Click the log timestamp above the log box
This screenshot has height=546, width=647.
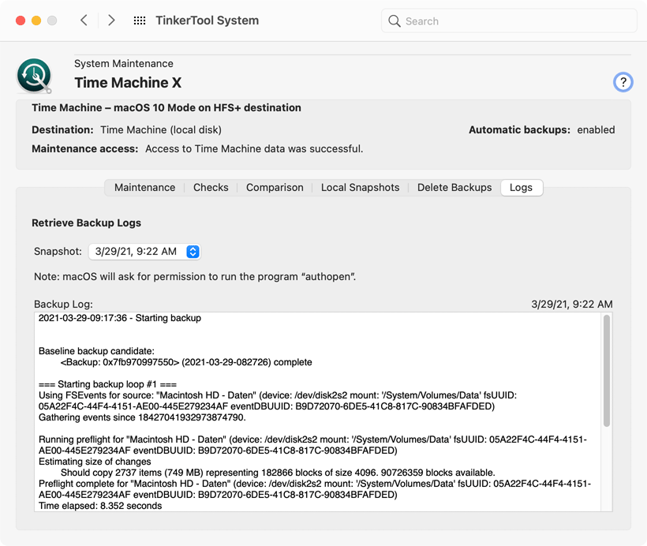571,304
